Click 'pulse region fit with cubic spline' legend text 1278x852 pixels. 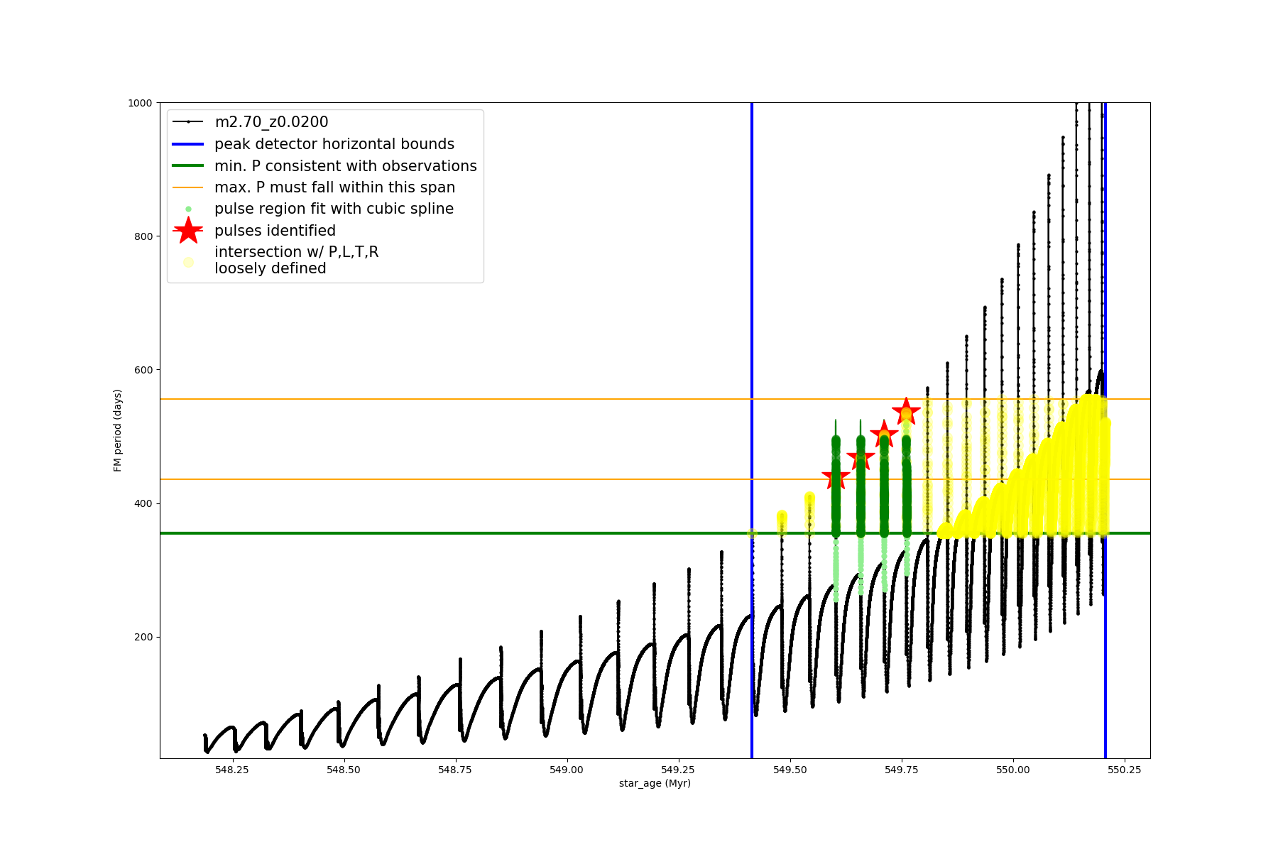click(x=334, y=209)
